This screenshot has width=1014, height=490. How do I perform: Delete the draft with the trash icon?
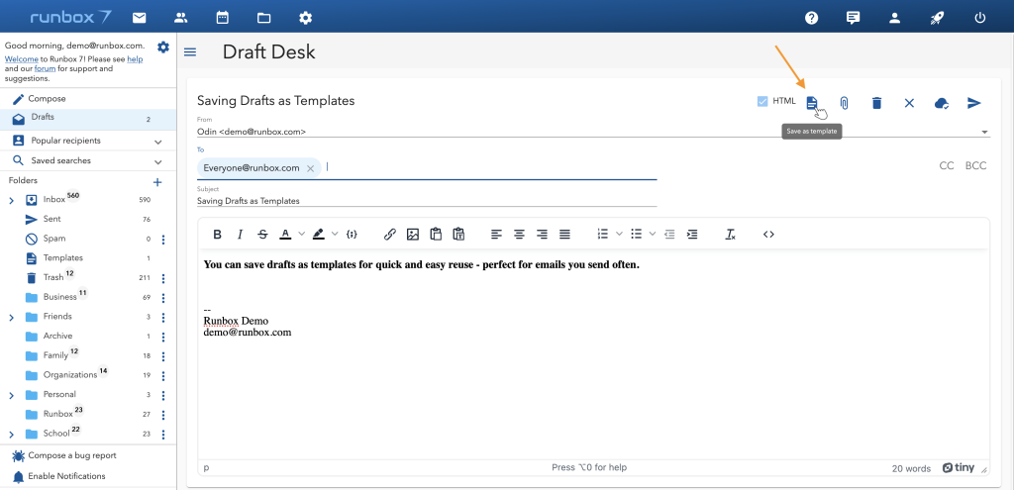[x=877, y=103]
